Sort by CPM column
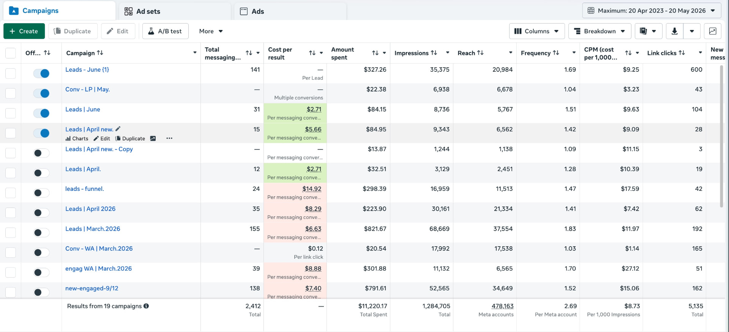 pyautogui.click(x=628, y=53)
